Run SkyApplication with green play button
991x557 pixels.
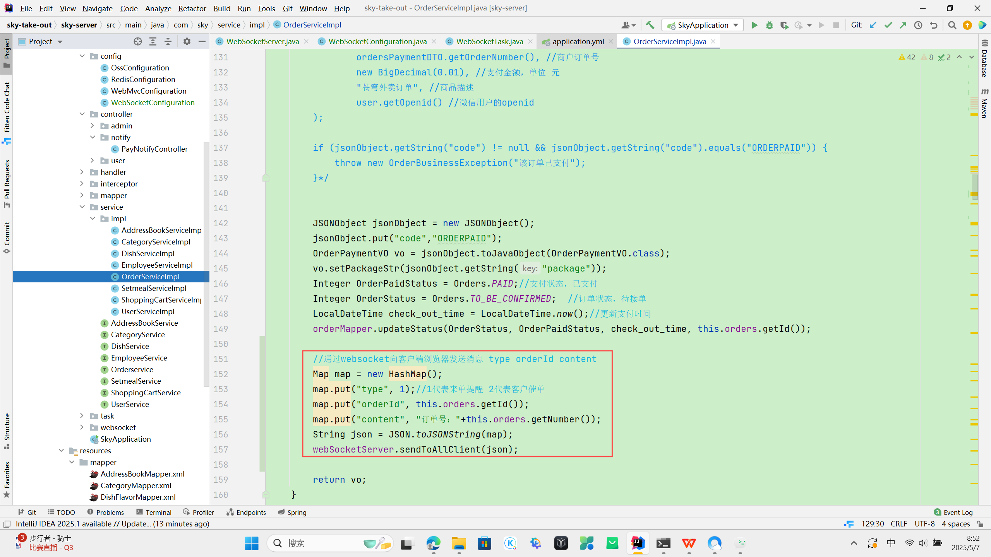[x=754, y=25]
